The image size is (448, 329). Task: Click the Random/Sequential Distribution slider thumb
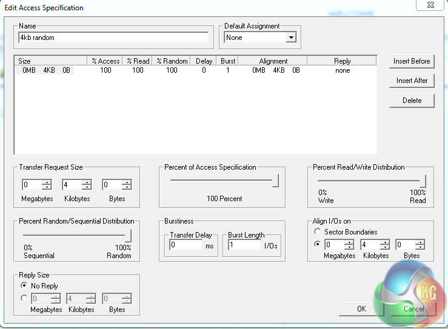[129, 235]
